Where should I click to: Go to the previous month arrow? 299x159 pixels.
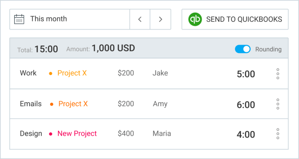[140, 19]
